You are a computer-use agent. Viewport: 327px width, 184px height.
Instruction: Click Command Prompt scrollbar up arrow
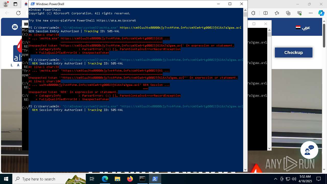269,30
